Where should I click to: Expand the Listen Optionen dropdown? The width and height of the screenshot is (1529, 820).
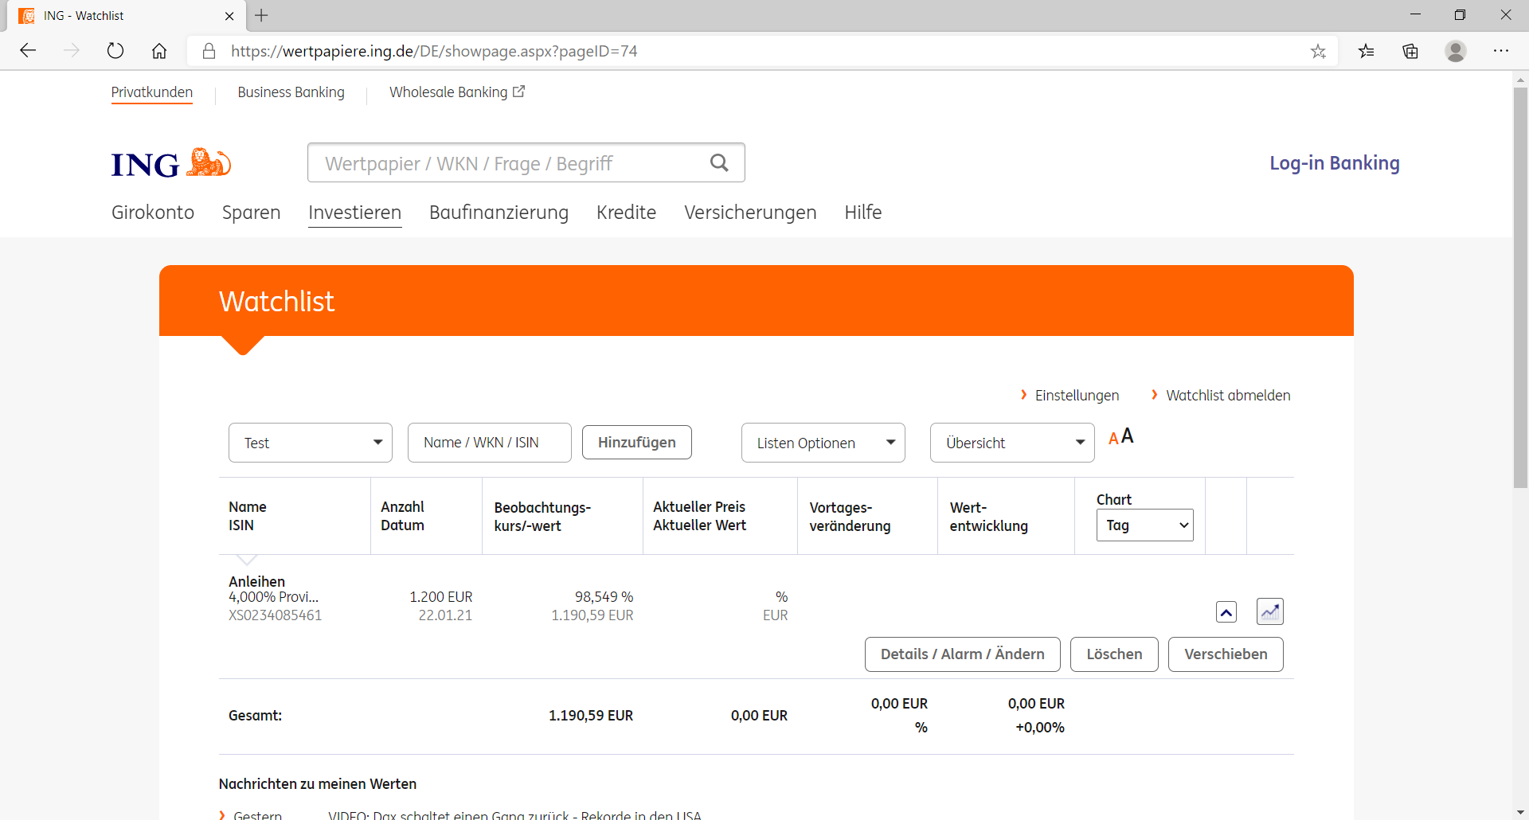point(823,443)
